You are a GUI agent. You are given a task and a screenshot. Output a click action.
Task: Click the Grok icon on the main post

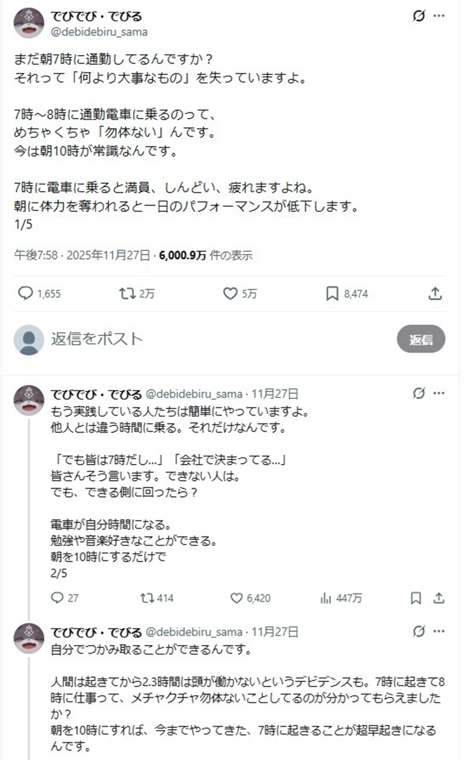[x=419, y=16]
